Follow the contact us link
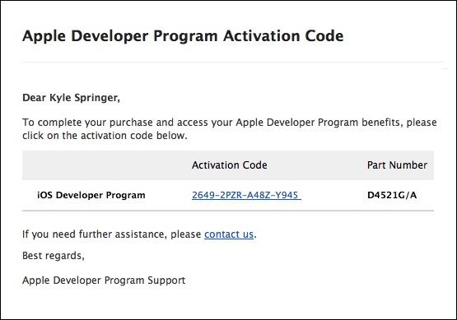This screenshot has height=320, width=457. coord(229,234)
